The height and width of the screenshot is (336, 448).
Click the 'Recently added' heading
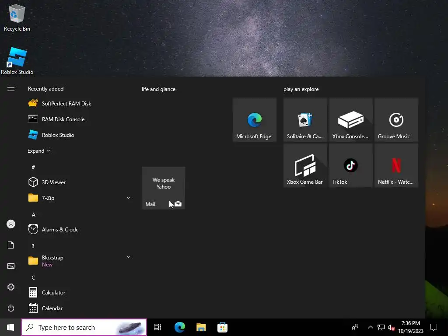tap(45, 88)
